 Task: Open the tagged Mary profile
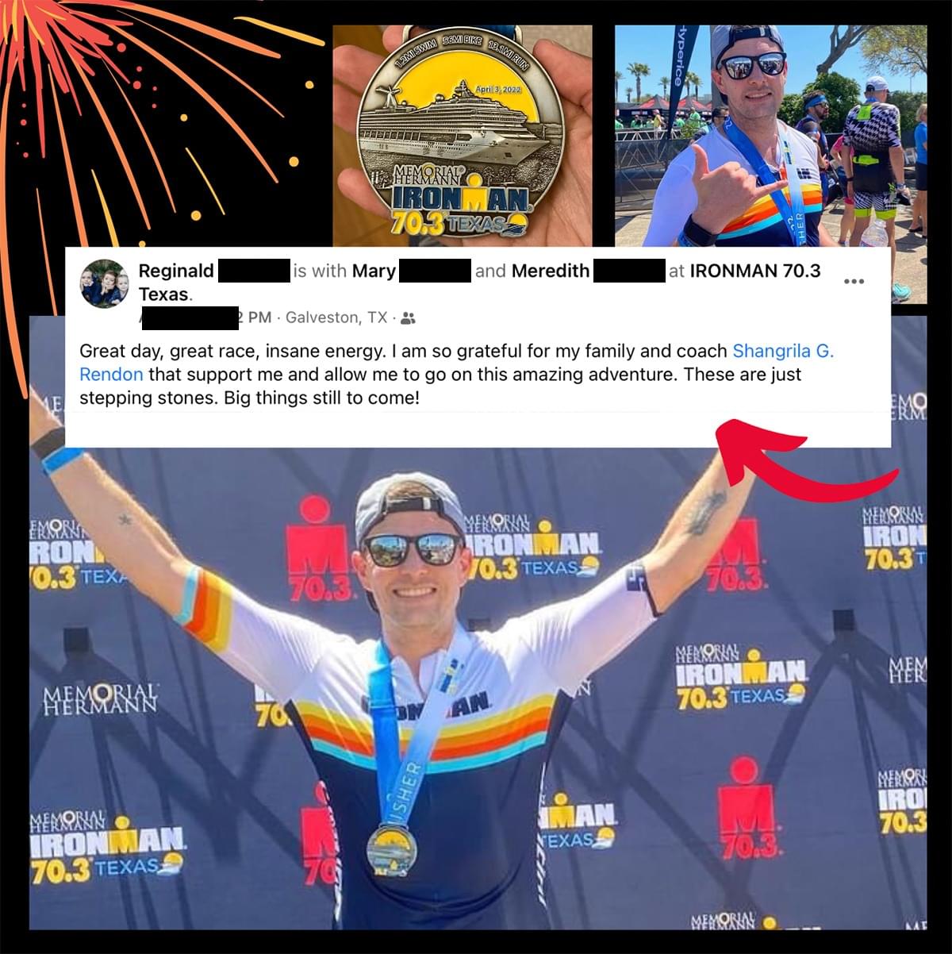[374, 271]
